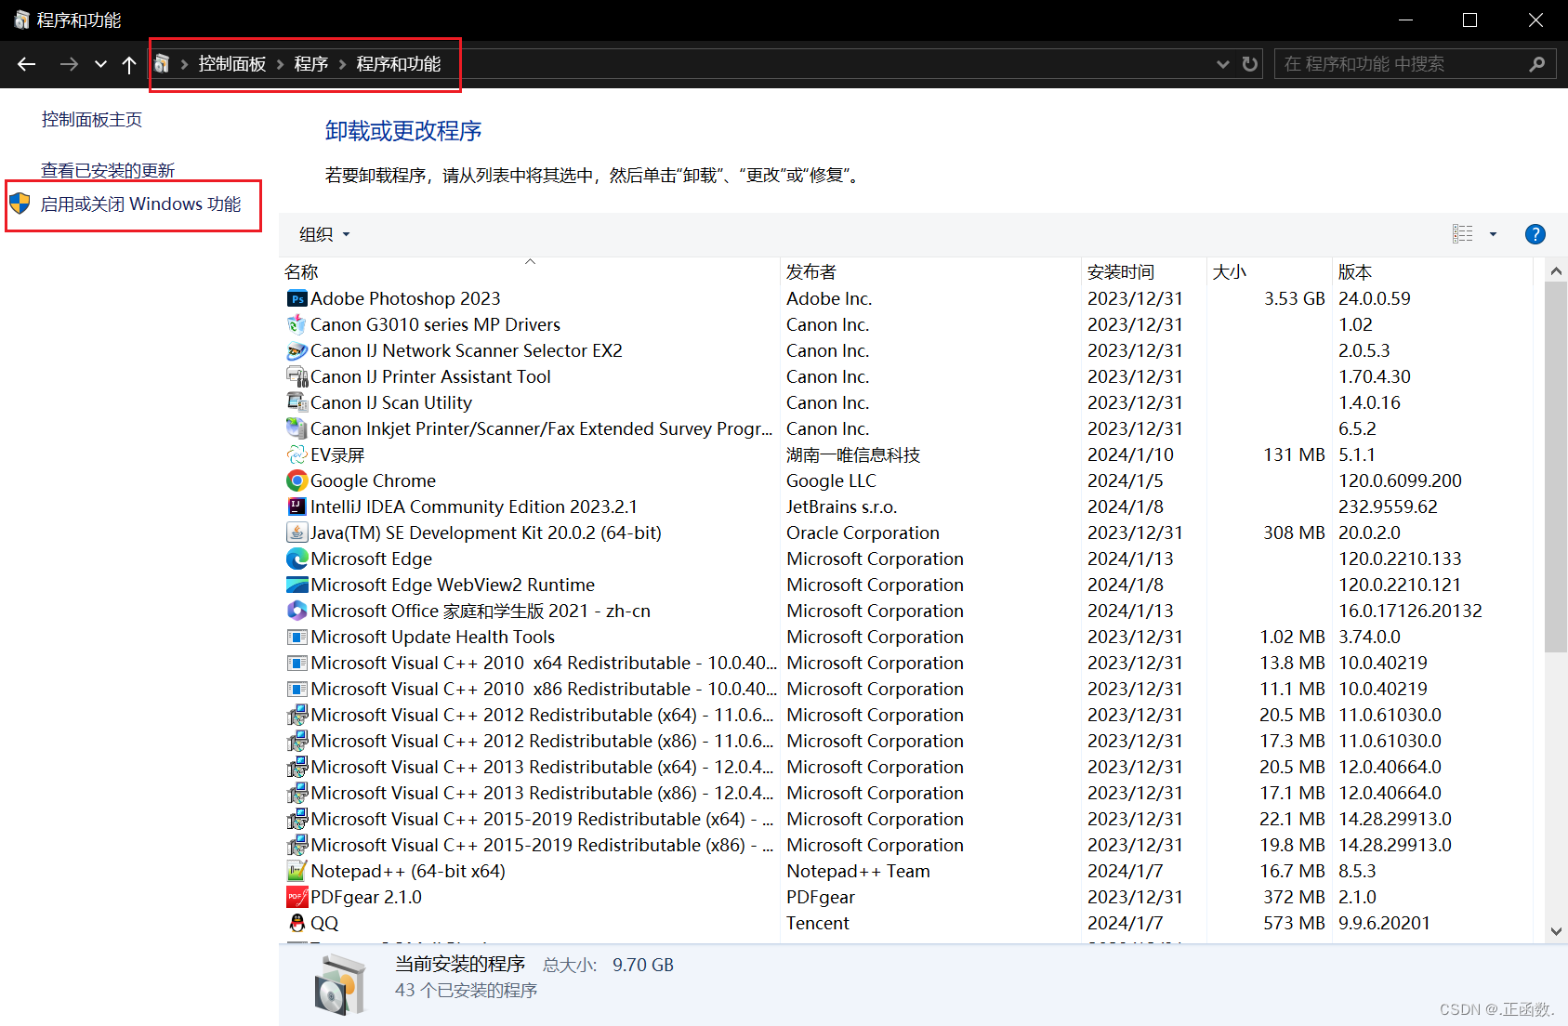Open help with the blue question mark
The height and width of the screenshot is (1026, 1568).
1535,234
